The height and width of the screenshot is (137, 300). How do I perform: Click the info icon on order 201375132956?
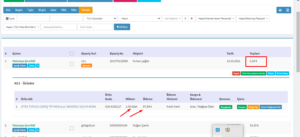pos(38,66)
